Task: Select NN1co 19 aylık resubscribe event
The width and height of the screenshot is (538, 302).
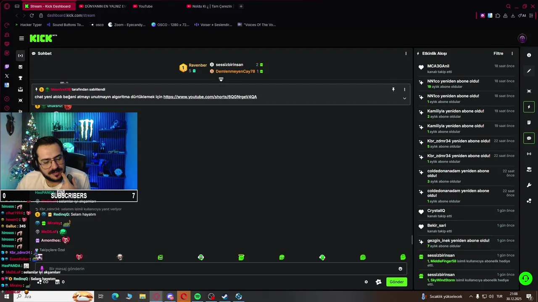Action: [467, 83]
